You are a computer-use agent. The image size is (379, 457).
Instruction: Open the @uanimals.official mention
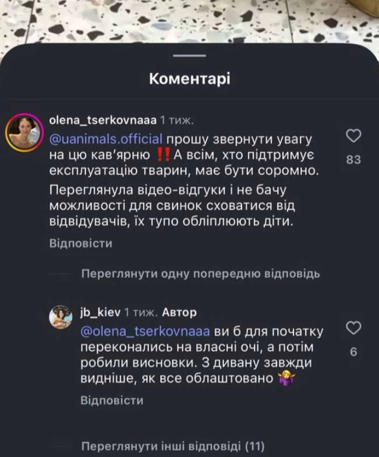click(106, 139)
